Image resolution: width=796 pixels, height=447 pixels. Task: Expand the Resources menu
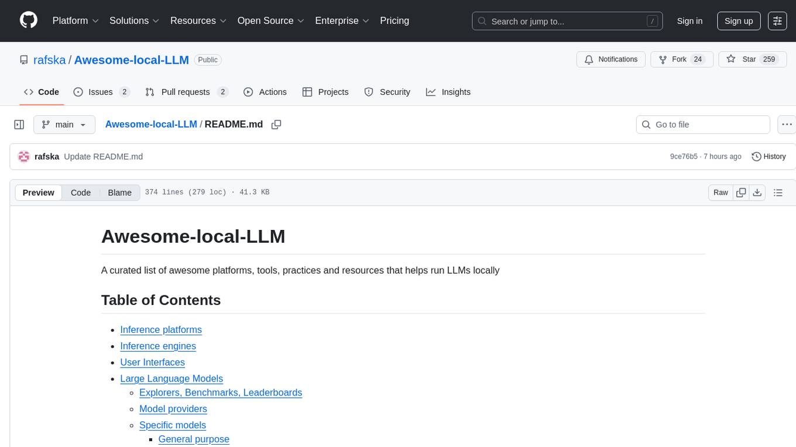point(198,20)
